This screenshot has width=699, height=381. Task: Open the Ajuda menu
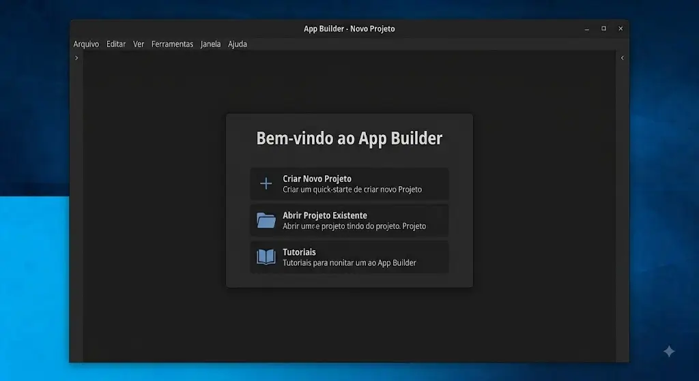[x=238, y=44]
